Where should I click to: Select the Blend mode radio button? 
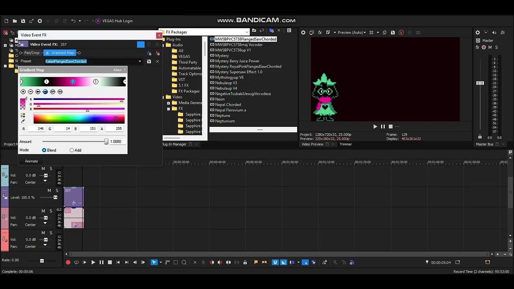[44, 150]
